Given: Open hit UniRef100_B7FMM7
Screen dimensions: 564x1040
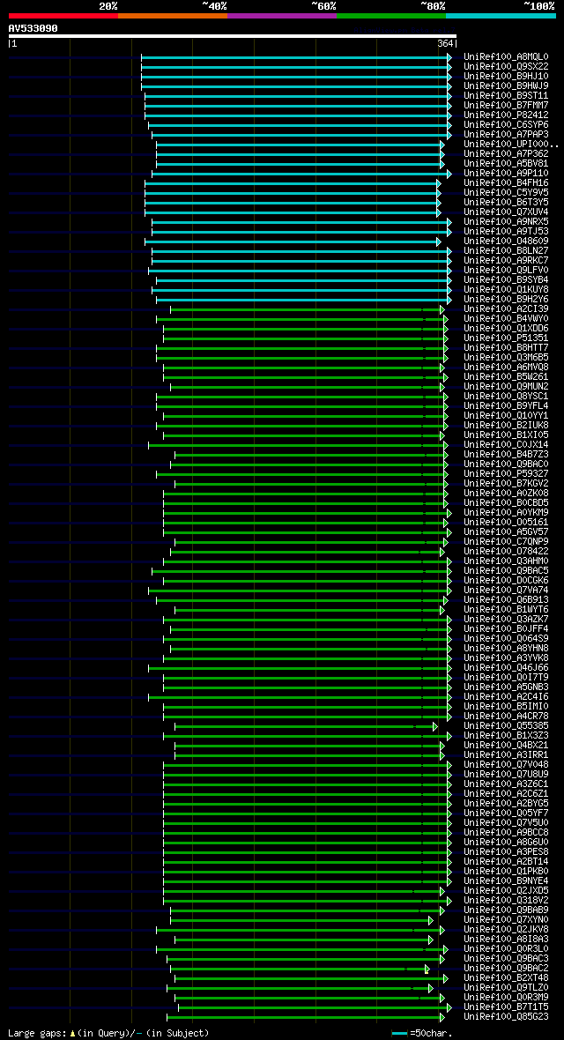Looking at the screenshot, I should (x=506, y=105).
